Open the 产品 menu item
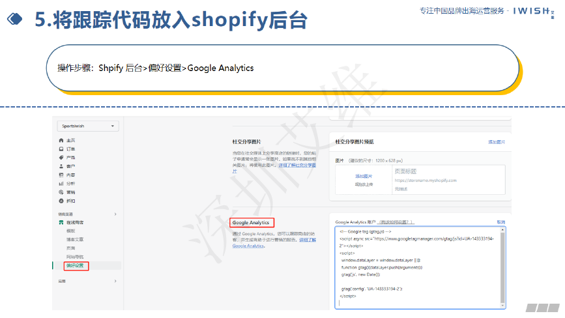565x318 pixels. click(70, 158)
